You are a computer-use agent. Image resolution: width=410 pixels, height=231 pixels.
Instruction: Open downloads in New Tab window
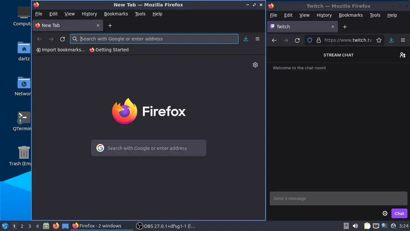pyautogui.click(x=246, y=39)
